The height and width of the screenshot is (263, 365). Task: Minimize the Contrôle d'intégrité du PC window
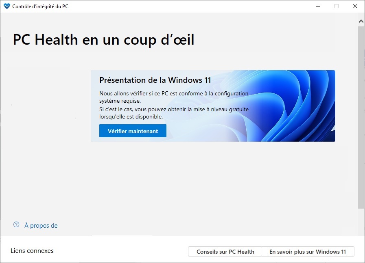(318, 6)
